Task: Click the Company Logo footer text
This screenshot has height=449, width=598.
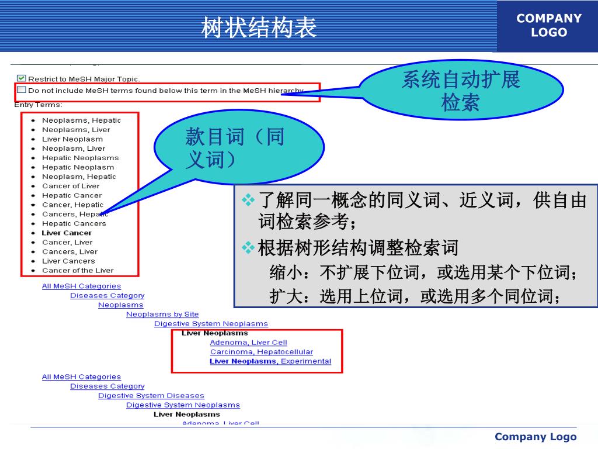Action: (536, 436)
